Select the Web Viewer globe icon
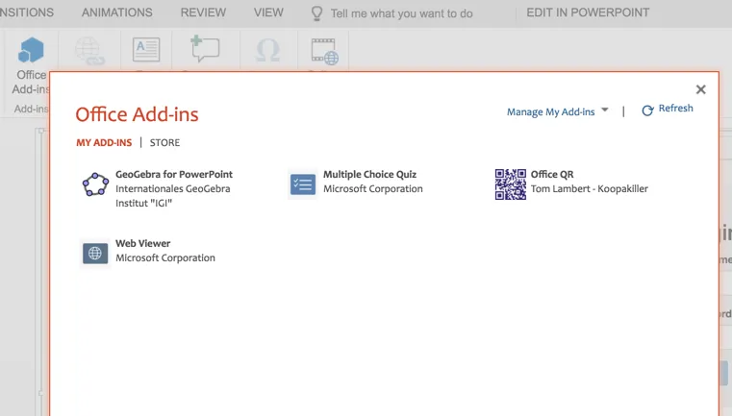The height and width of the screenshot is (416, 732). [95, 254]
